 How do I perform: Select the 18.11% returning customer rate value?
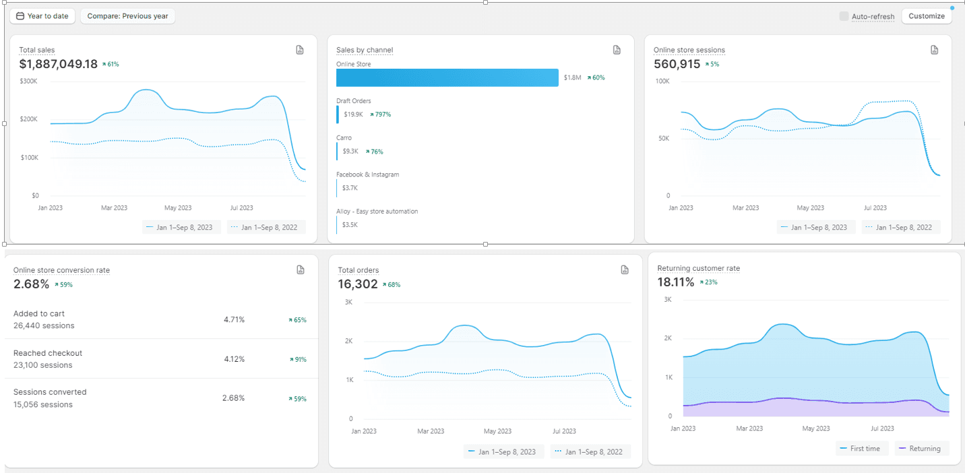(x=676, y=282)
